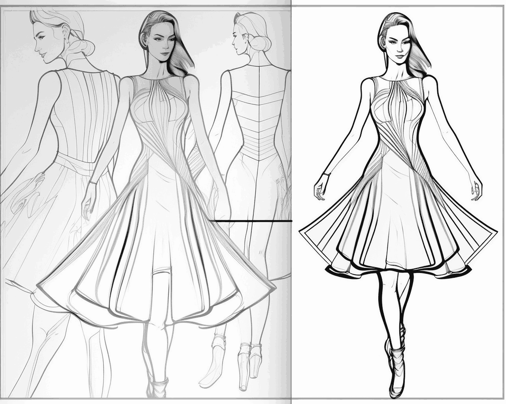The image size is (506, 404).
Task: Click the thick black hem of the right dress
Action: [398, 271]
